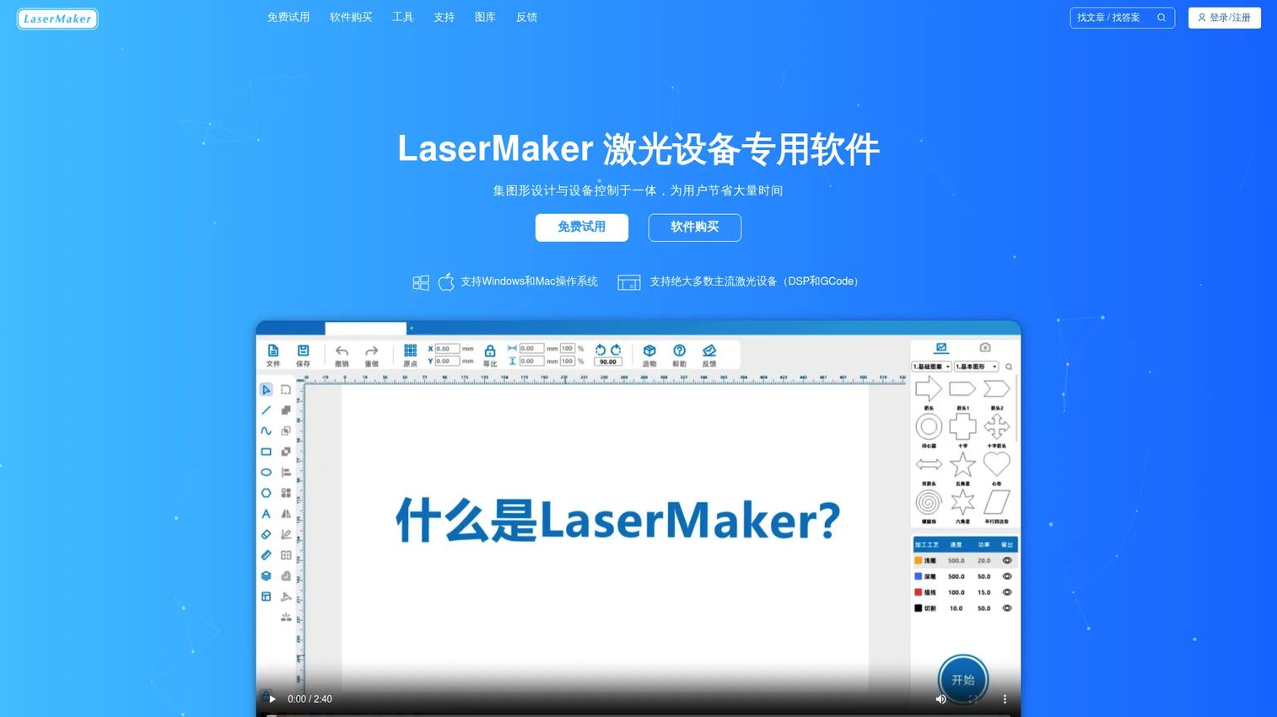The width and height of the screenshot is (1277, 717).
Task: Open the 免费试用 navigation menu item
Action: [x=288, y=17]
